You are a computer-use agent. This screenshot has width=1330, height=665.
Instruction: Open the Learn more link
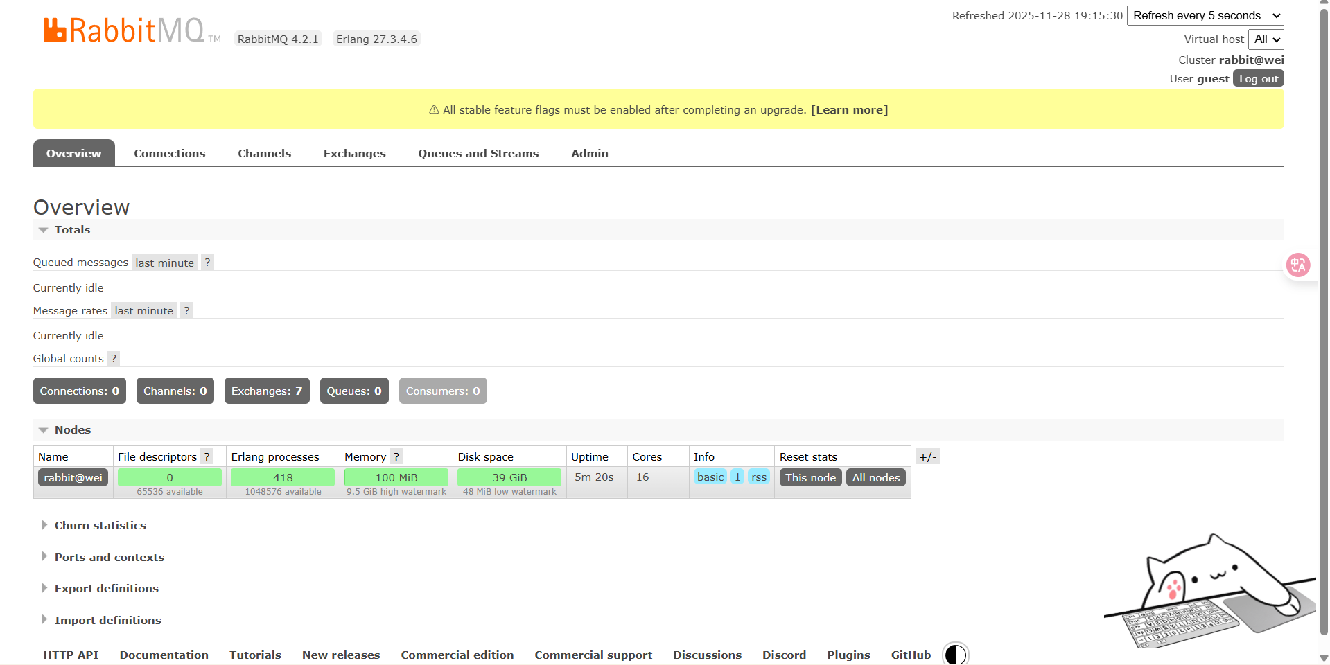click(850, 109)
